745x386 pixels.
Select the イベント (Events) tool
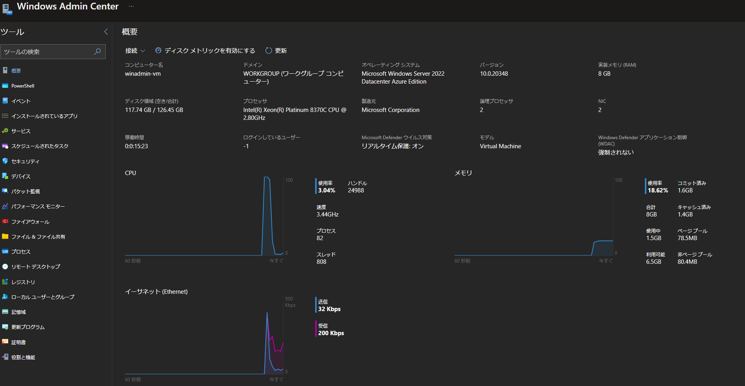[x=21, y=101]
